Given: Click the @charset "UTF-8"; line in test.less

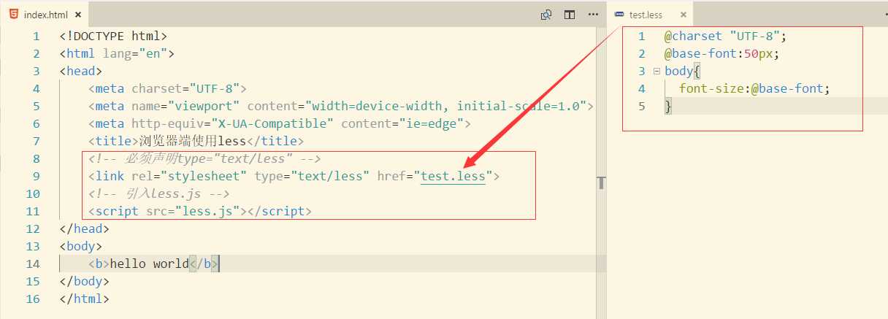Looking at the screenshot, I should point(725,36).
